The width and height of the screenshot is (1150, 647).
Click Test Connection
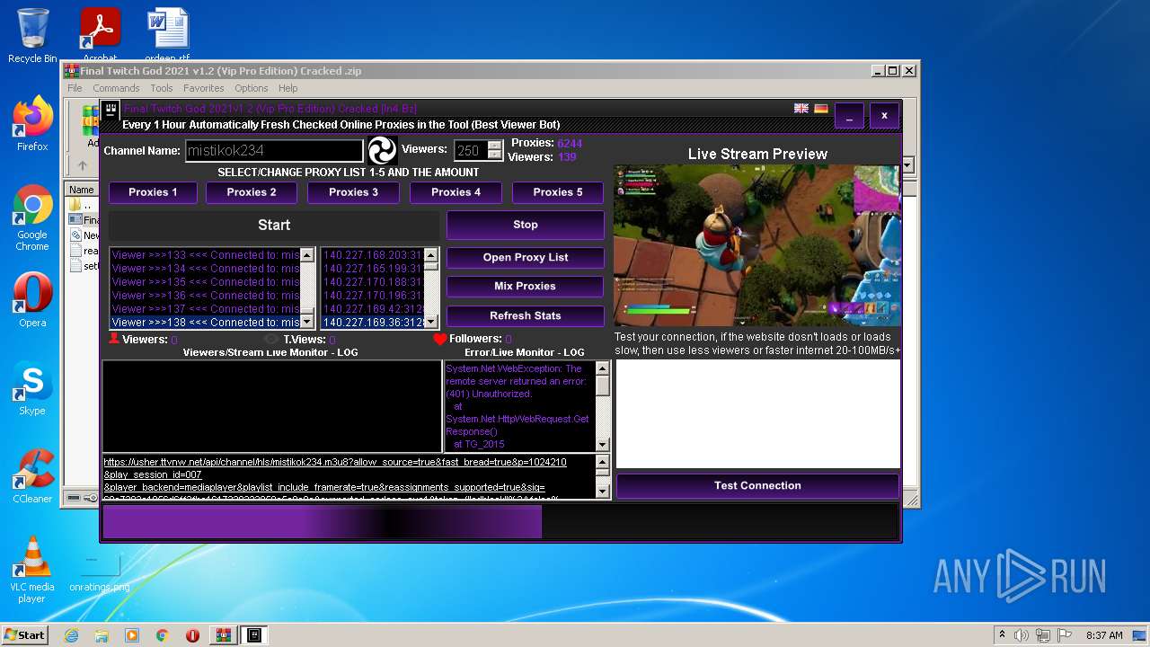(x=757, y=485)
